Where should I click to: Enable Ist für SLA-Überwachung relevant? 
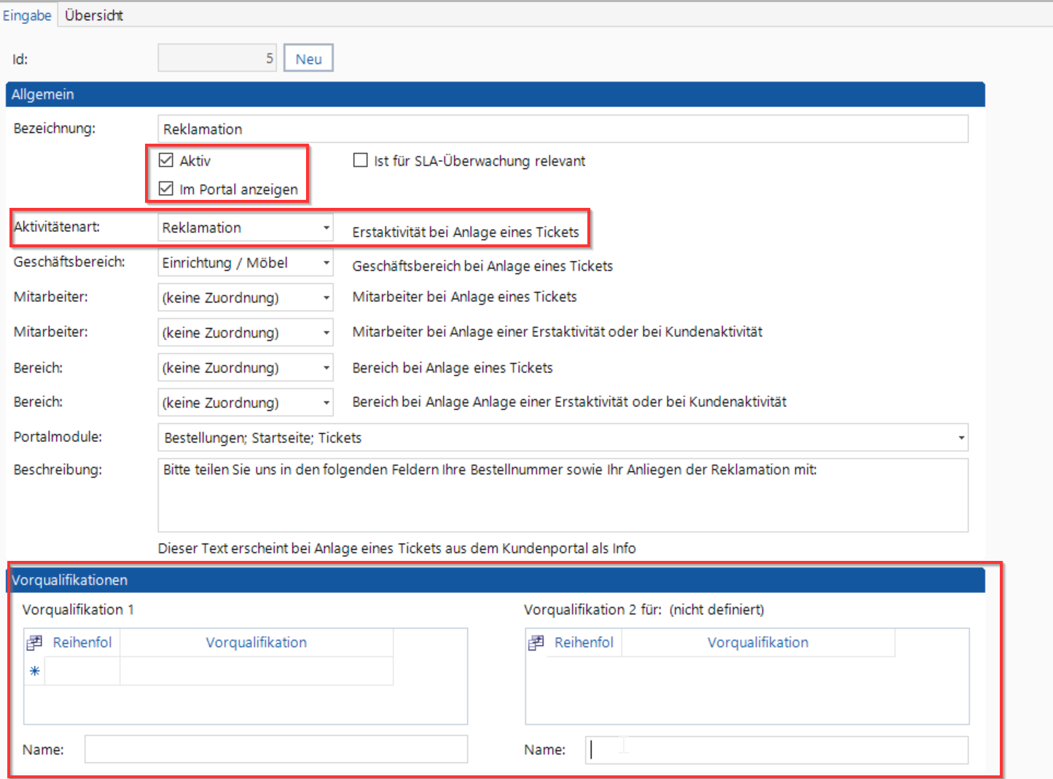point(360,160)
